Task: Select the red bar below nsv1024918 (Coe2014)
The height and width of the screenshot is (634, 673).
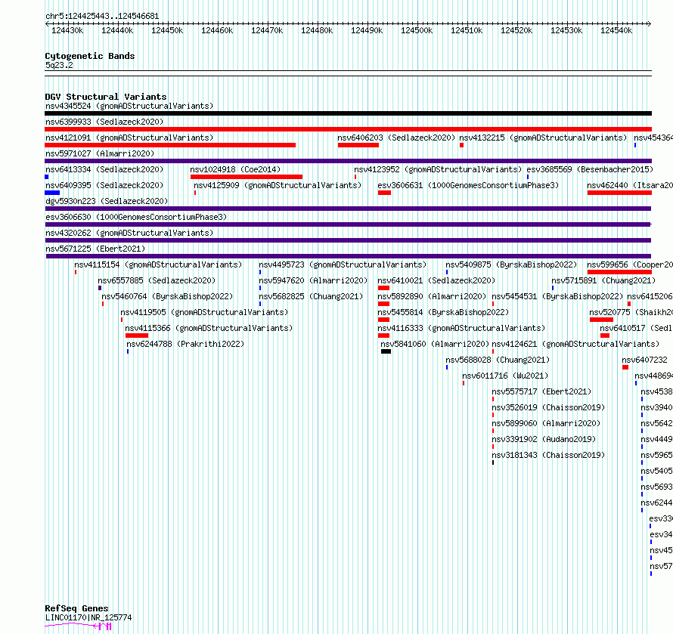Action: point(247,177)
